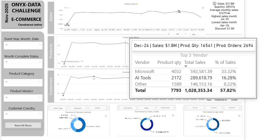This screenshot has width=264, height=140.
Task: Click the info icon beside Sales: $31.8M
Action: (214, 3)
